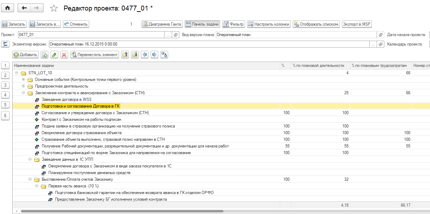430x214 pixels.
Task: Click the milestone icon of Контракт с Заказчиком
Action: [x=37, y=119]
